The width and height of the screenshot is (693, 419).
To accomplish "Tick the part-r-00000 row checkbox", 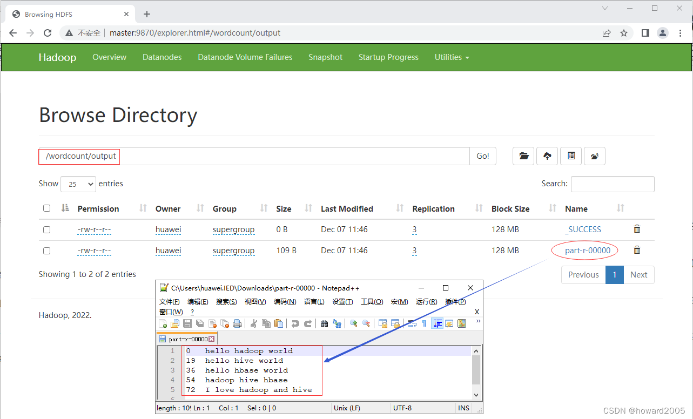I will [x=46, y=251].
